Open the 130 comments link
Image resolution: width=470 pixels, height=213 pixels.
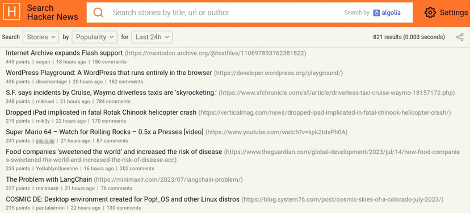(x=124, y=208)
